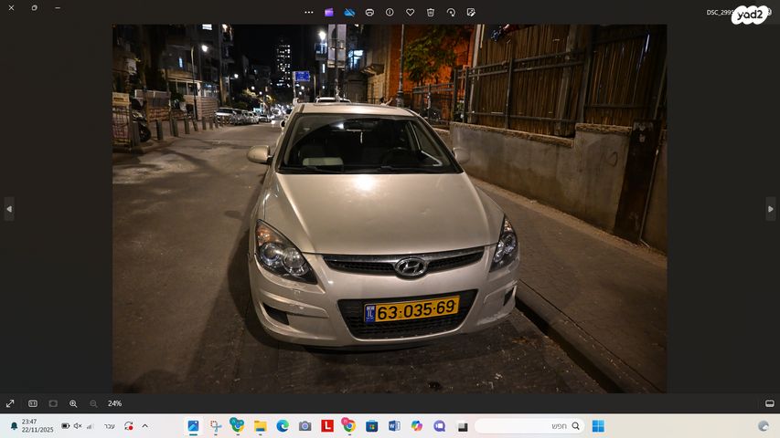
Task: Click the car photo in viewer
Action: coord(390,209)
